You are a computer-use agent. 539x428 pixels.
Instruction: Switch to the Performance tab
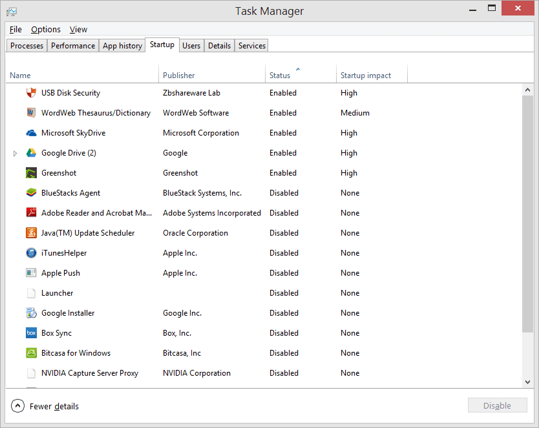tap(73, 46)
